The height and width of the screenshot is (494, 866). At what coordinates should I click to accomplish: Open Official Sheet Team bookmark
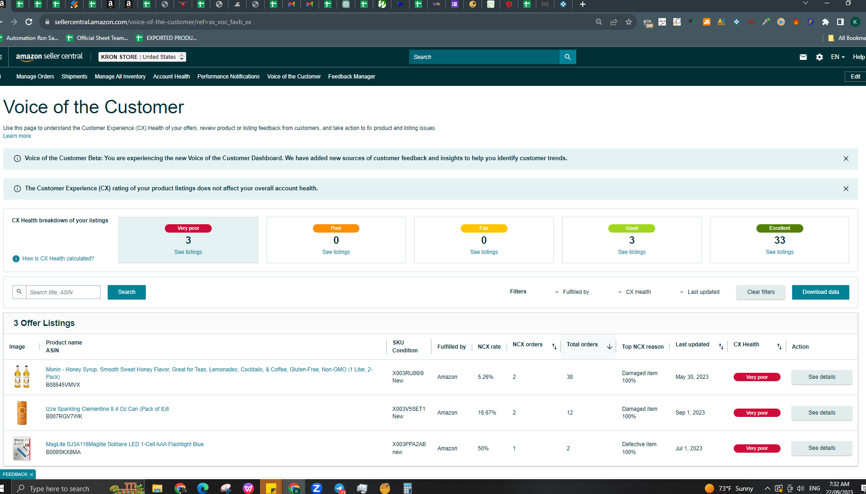97,38
